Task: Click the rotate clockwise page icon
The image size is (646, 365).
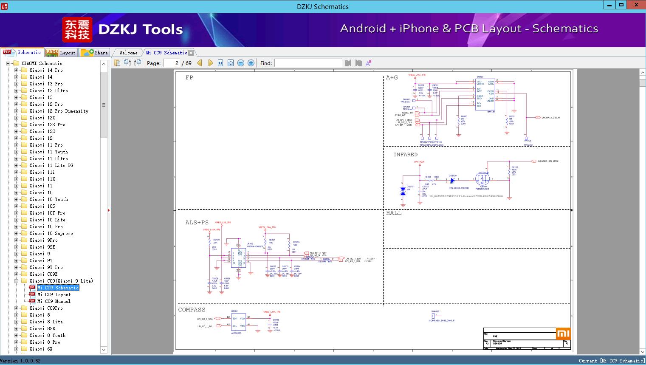Action: click(x=137, y=63)
